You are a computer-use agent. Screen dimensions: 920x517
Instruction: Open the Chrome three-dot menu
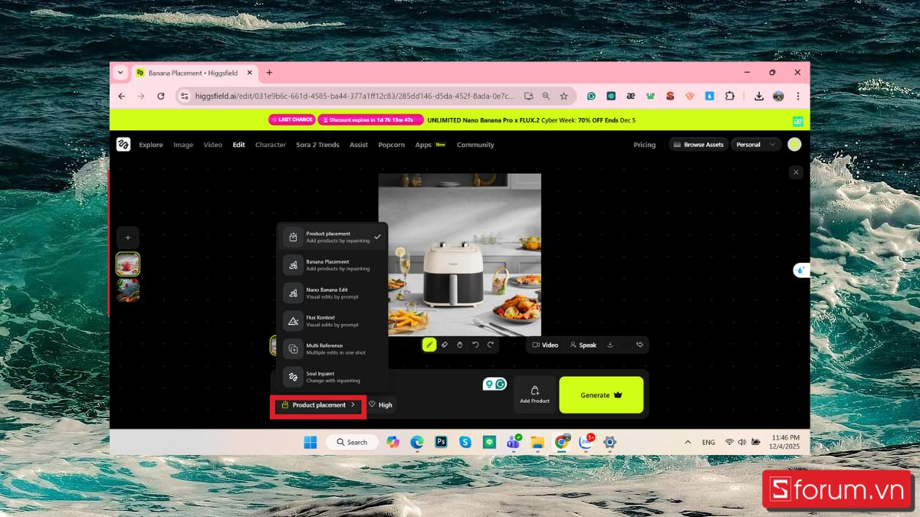[x=797, y=96]
